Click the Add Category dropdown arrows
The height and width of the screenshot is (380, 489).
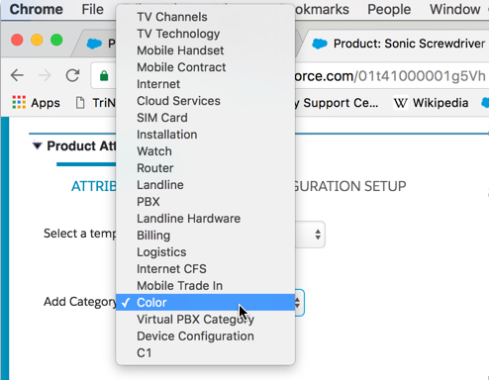coord(298,303)
